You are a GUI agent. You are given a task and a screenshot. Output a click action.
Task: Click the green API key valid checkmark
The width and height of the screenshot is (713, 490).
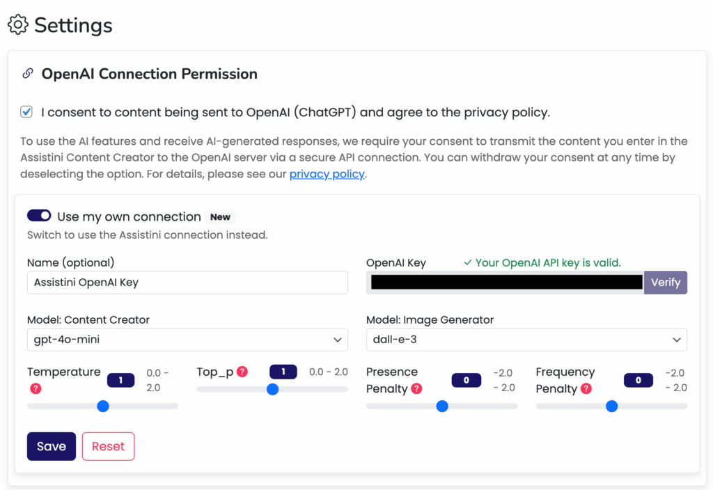[x=467, y=262]
